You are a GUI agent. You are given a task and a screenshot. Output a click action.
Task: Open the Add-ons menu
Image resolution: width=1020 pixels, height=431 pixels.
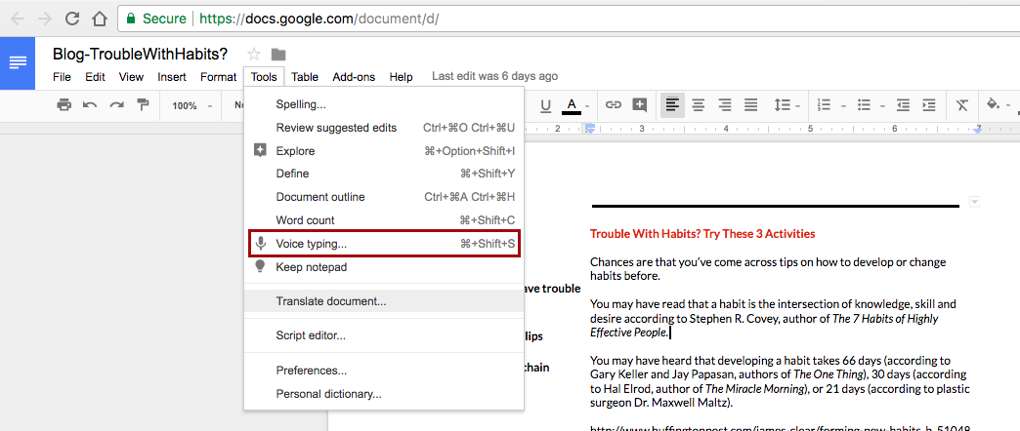click(x=354, y=77)
